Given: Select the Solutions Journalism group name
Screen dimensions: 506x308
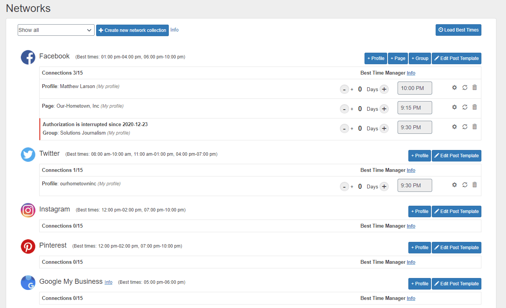Looking at the screenshot, I should coord(83,133).
